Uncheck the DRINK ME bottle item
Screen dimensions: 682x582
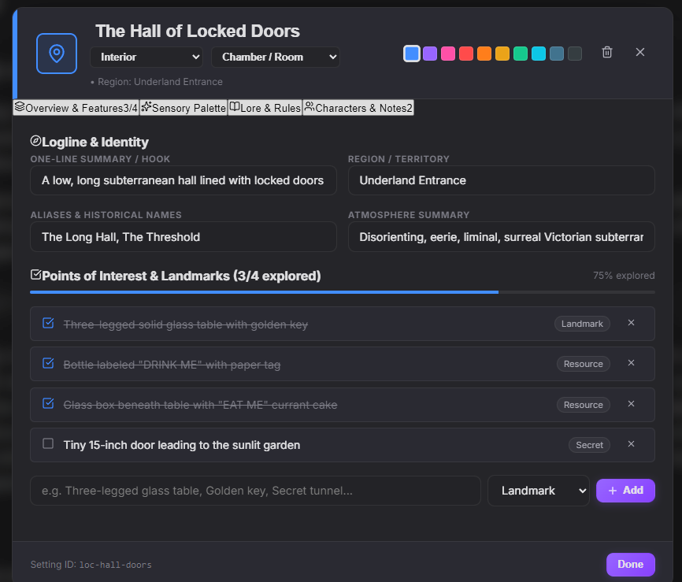pos(48,363)
